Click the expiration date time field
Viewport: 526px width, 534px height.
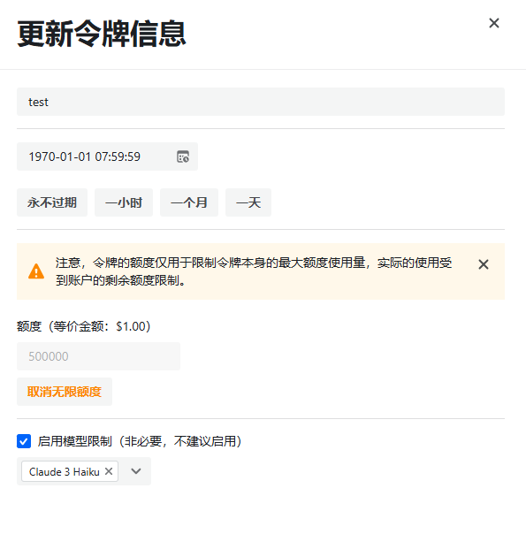pyautogui.click(x=107, y=156)
